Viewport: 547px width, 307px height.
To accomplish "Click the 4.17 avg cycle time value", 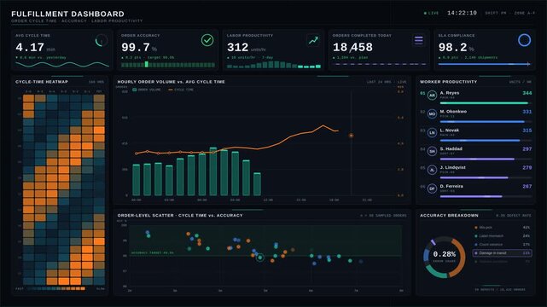I will point(30,47).
